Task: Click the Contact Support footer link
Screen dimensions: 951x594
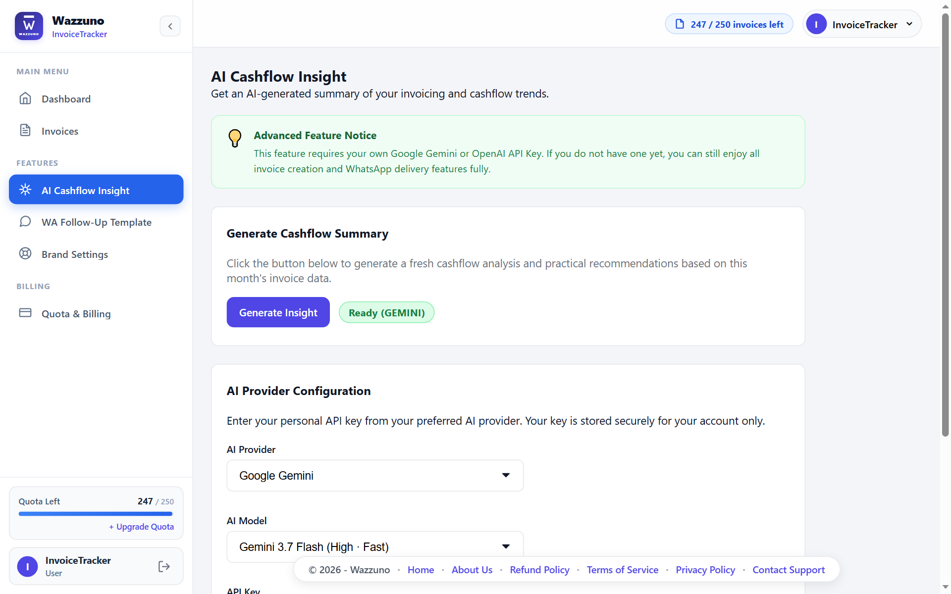Action: (x=789, y=570)
